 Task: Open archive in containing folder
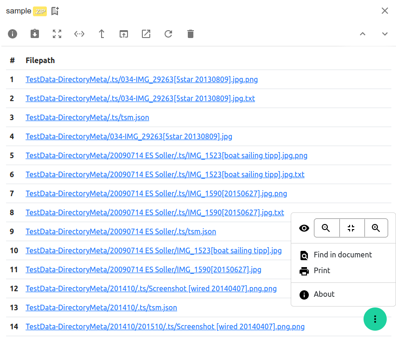pyautogui.click(x=123, y=34)
